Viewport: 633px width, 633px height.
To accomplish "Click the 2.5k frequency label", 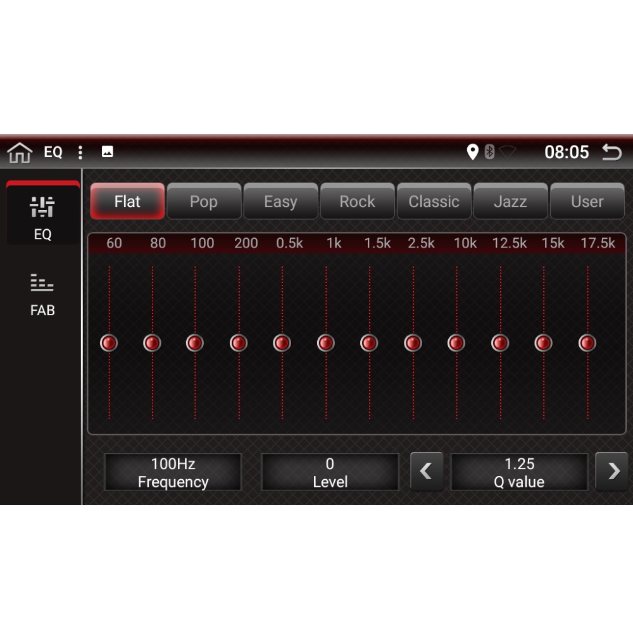I will click(421, 243).
